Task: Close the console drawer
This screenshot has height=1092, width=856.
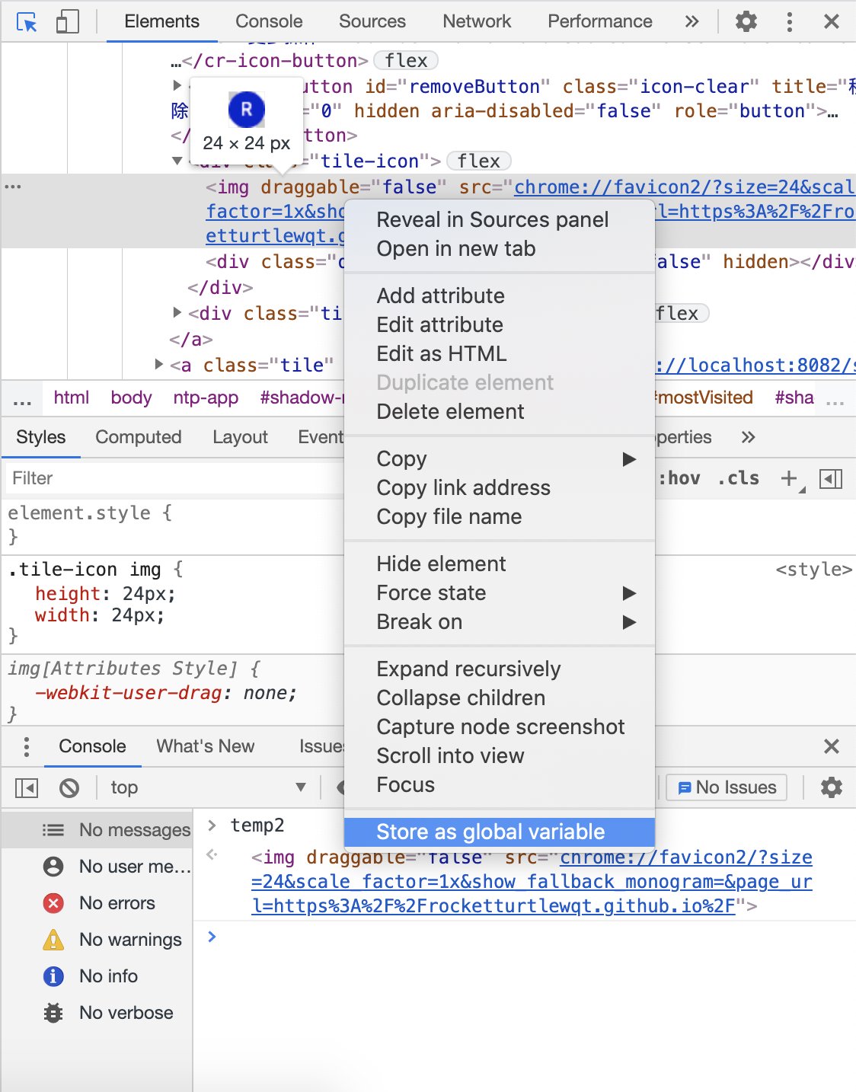Action: click(831, 746)
